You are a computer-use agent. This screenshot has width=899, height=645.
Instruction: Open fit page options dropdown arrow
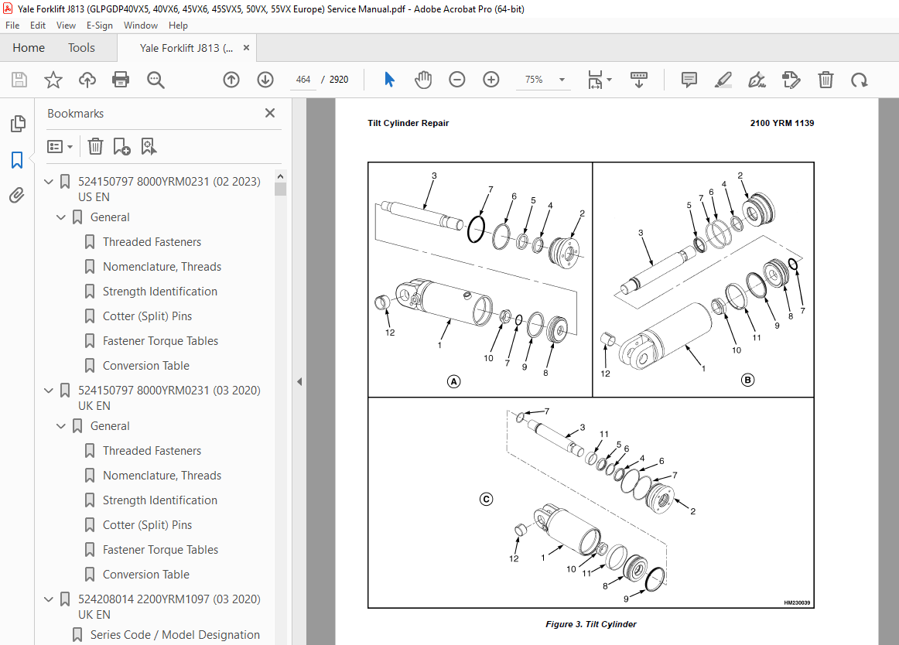[609, 80]
